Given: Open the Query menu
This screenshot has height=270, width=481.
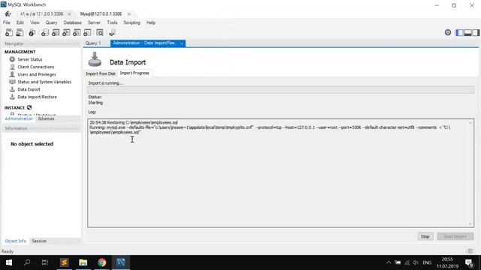Looking at the screenshot, I should coord(51,22).
